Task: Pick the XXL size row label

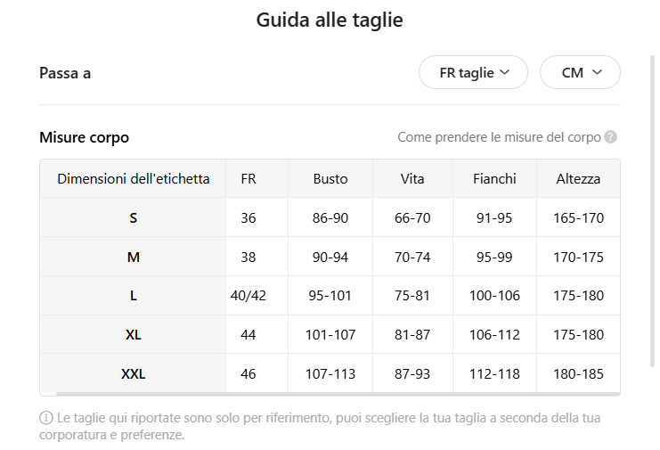Action: [134, 374]
